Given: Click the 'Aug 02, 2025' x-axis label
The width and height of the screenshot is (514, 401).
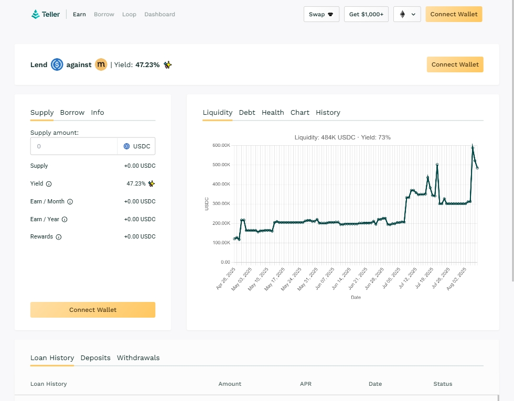Looking at the screenshot, I should coord(456,279).
